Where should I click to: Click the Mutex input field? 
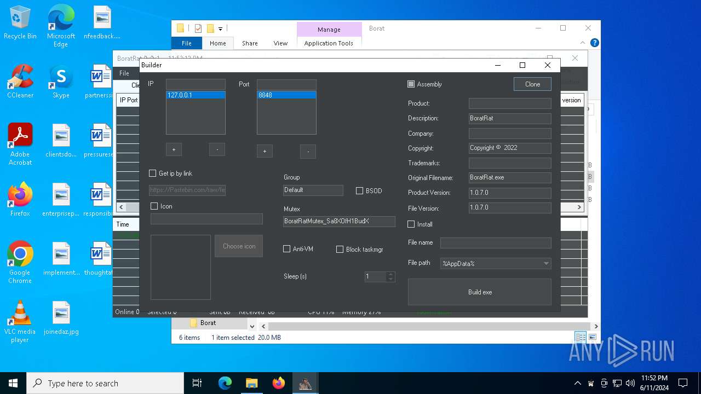[x=339, y=221]
